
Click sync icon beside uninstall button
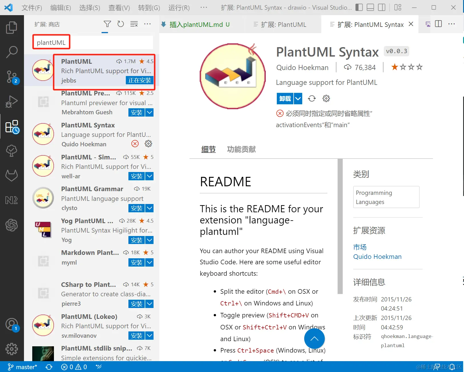pyautogui.click(x=312, y=99)
